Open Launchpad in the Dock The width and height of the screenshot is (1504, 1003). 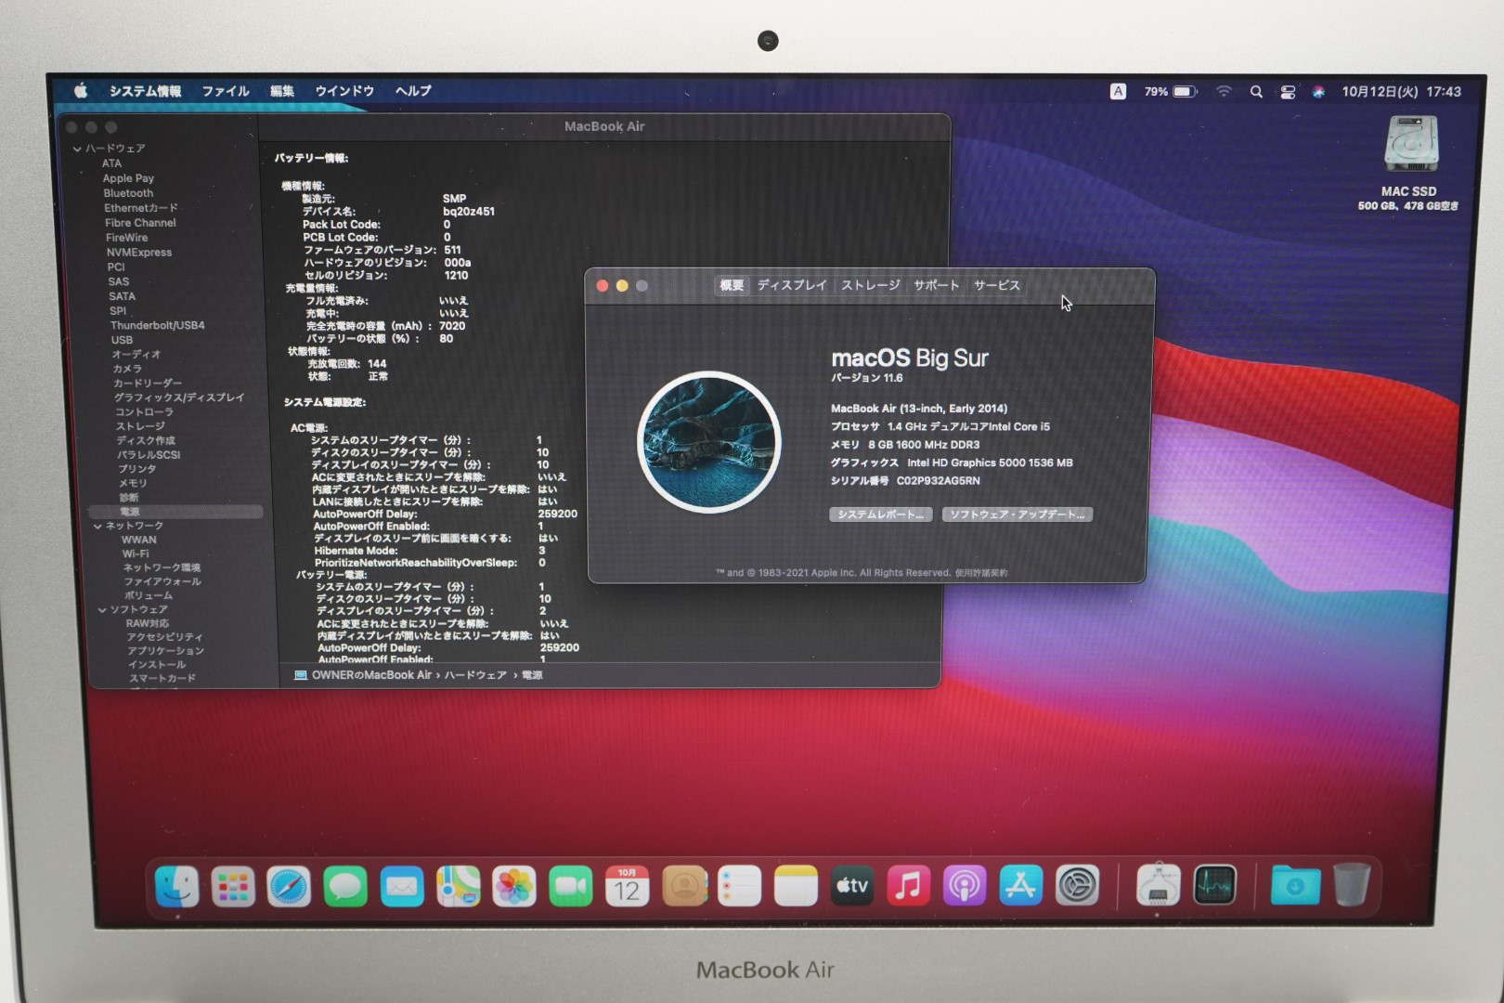pyautogui.click(x=233, y=886)
